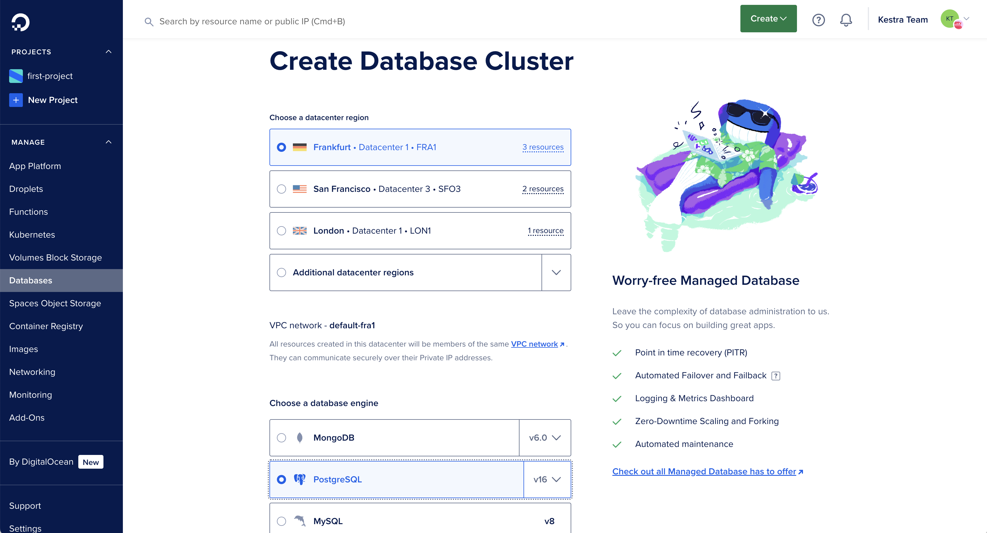Open the help question mark icon

pos(818,20)
